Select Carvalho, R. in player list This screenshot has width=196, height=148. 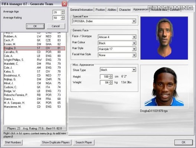[35, 52]
